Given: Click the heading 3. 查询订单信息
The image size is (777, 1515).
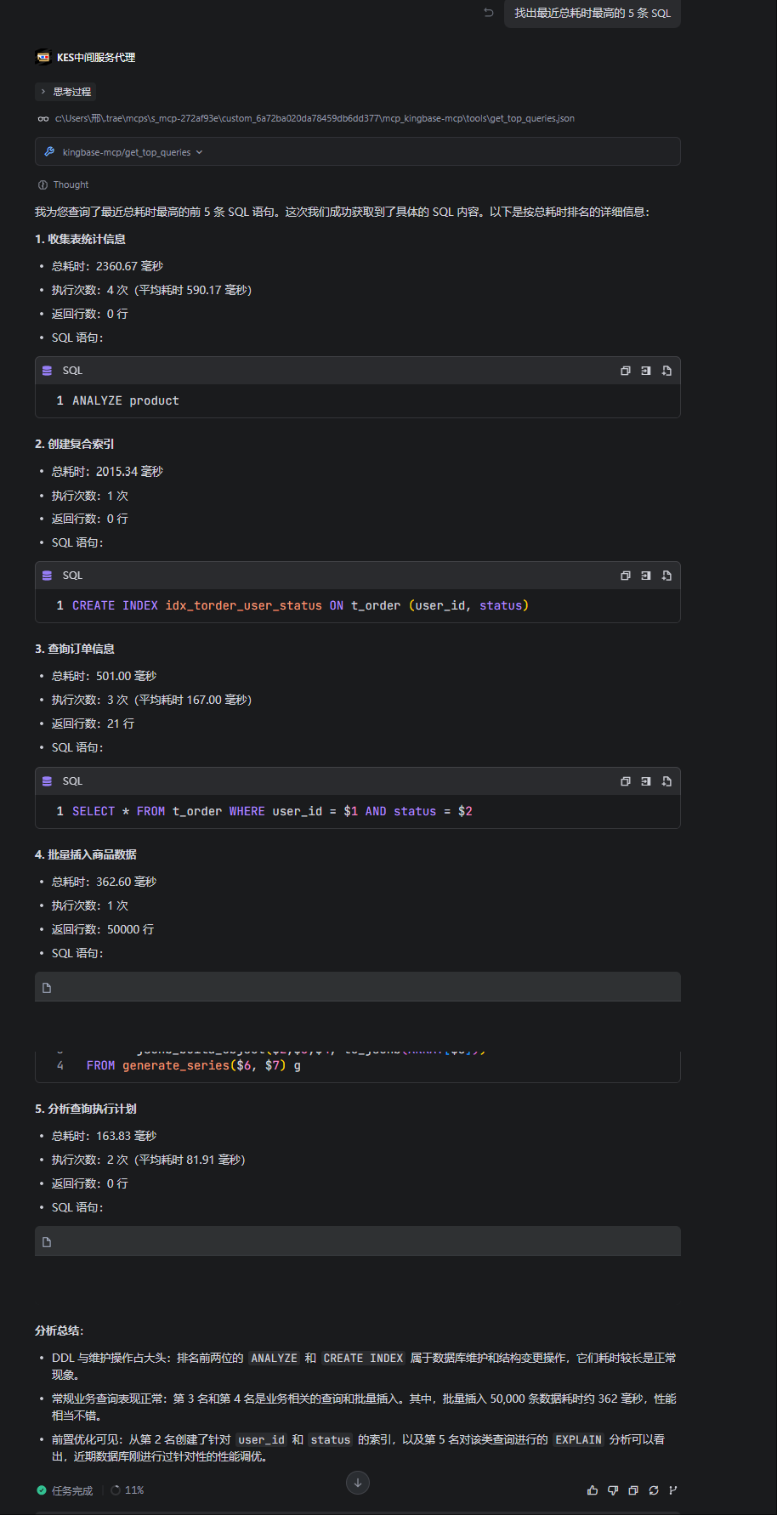Looking at the screenshot, I should (x=75, y=649).
